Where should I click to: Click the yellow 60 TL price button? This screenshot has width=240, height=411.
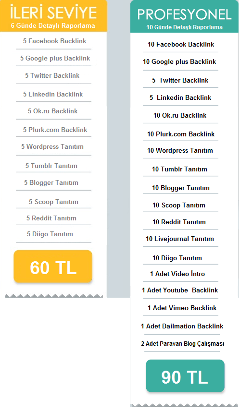pos(53,266)
